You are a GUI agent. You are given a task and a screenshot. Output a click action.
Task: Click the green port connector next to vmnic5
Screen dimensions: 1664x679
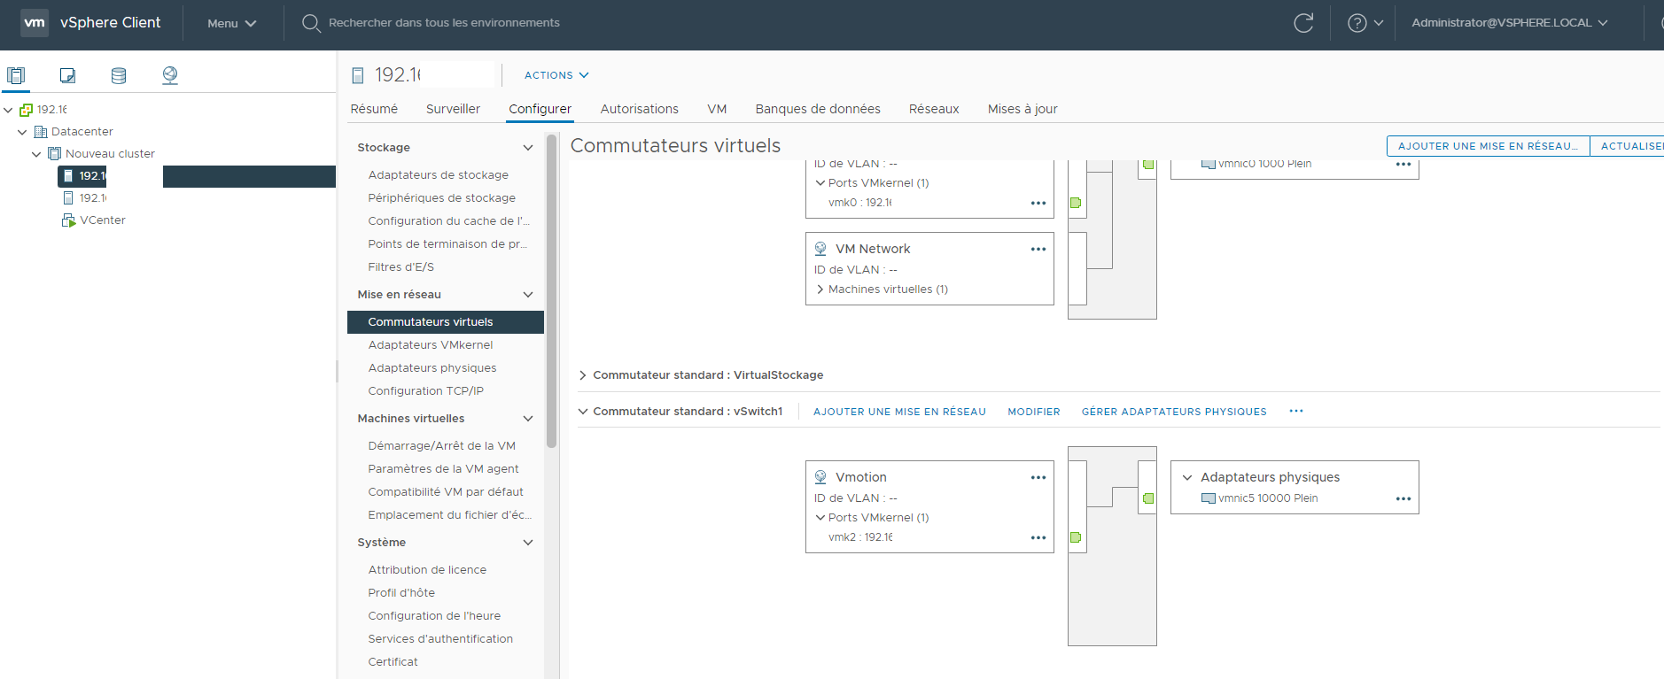pyautogui.click(x=1148, y=498)
